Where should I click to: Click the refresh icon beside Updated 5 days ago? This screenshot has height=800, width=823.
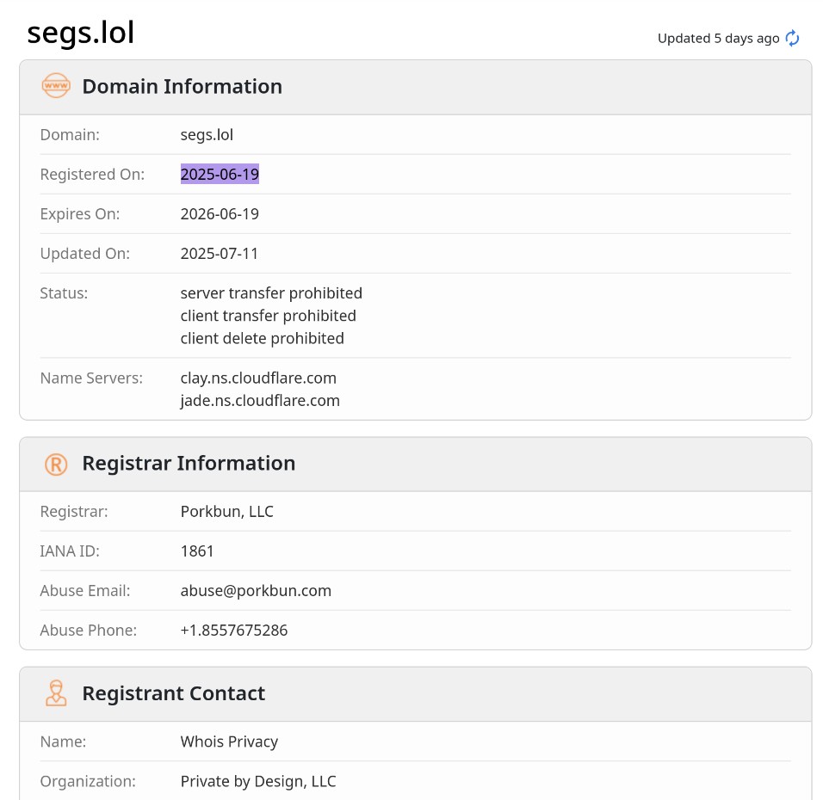point(792,39)
